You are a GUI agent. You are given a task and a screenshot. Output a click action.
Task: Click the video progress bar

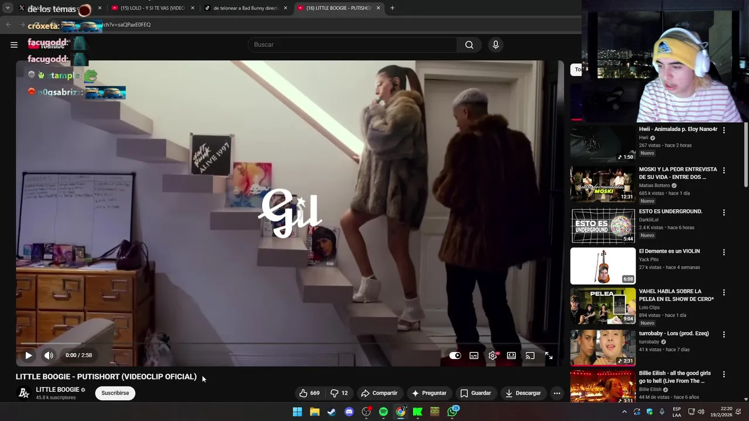click(290, 344)
